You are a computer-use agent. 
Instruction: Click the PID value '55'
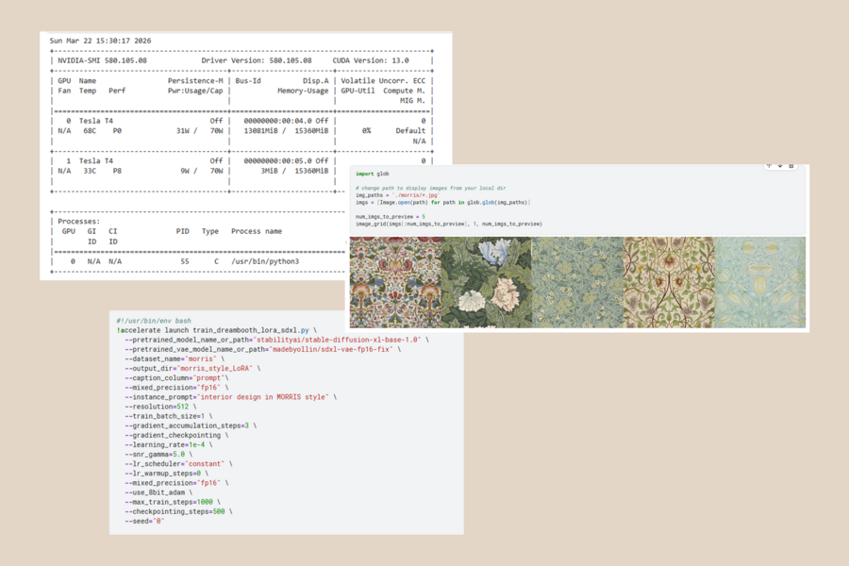pos(185,261)
